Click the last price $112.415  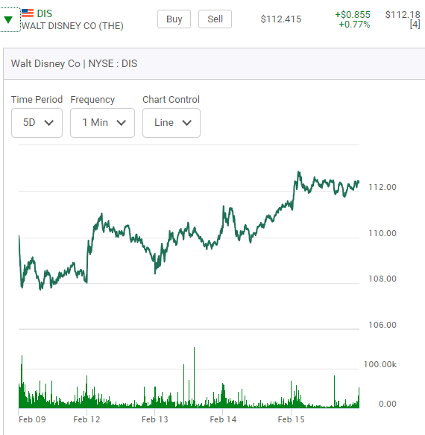coord(281,19)
